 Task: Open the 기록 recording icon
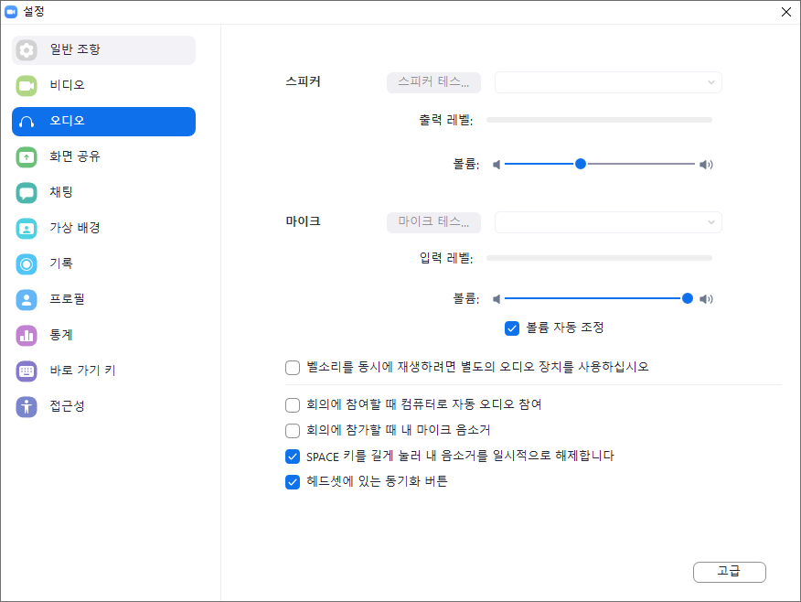point(27,264)
